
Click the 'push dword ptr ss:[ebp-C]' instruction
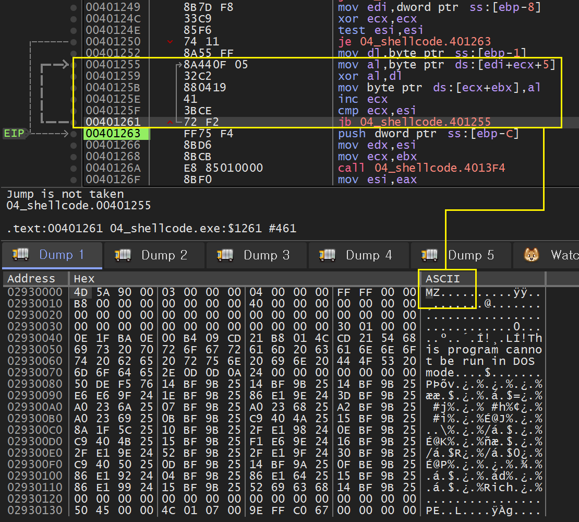point(429,133)
